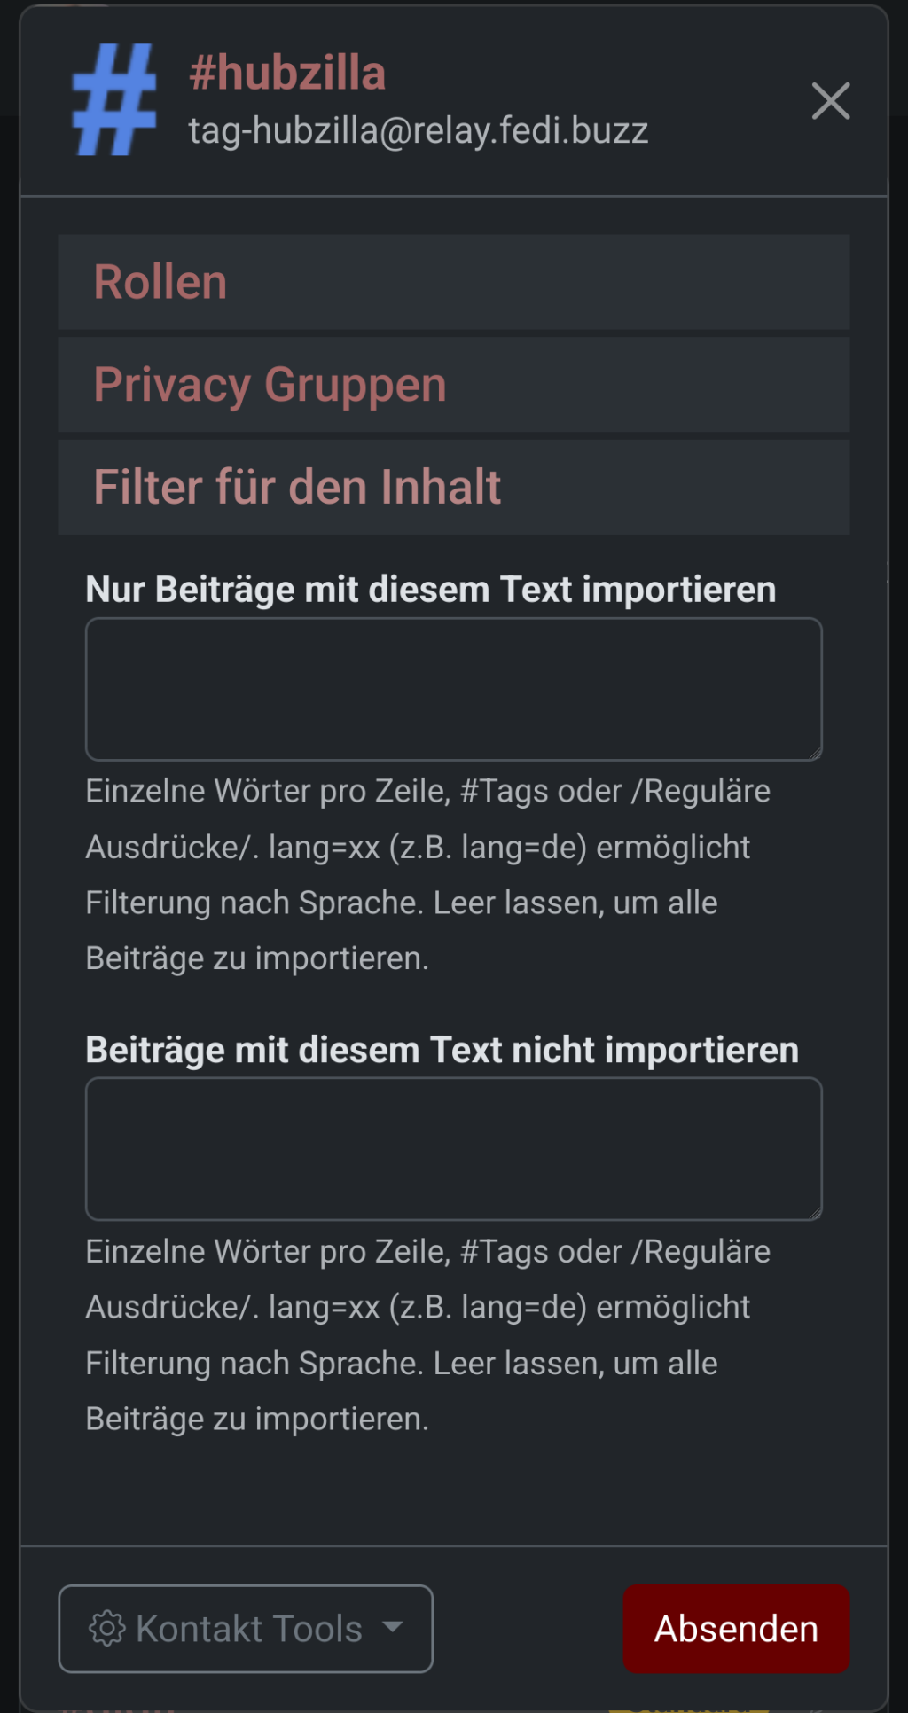Close the #hubzilla contact dialog
Viewport: 908px width, 1713px height.
coord(830,101)
